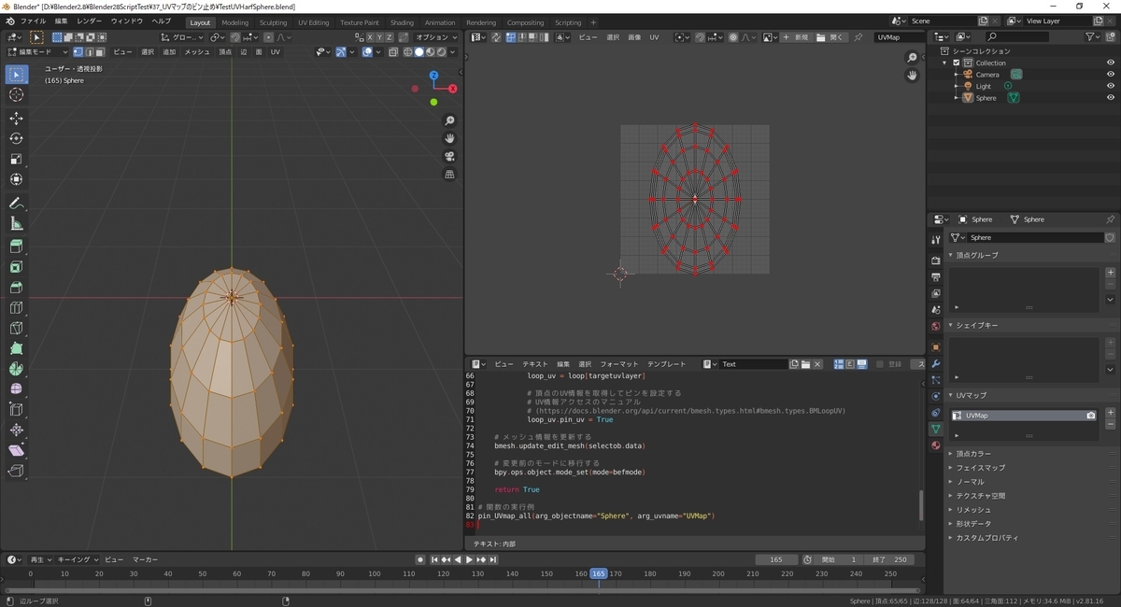The image size is (1121, 607).
Task: Switch to the UV Editing workspace tab
Action: coord(313,22)
